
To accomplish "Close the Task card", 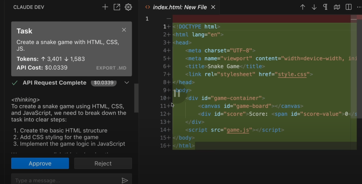I will [124, 30].
